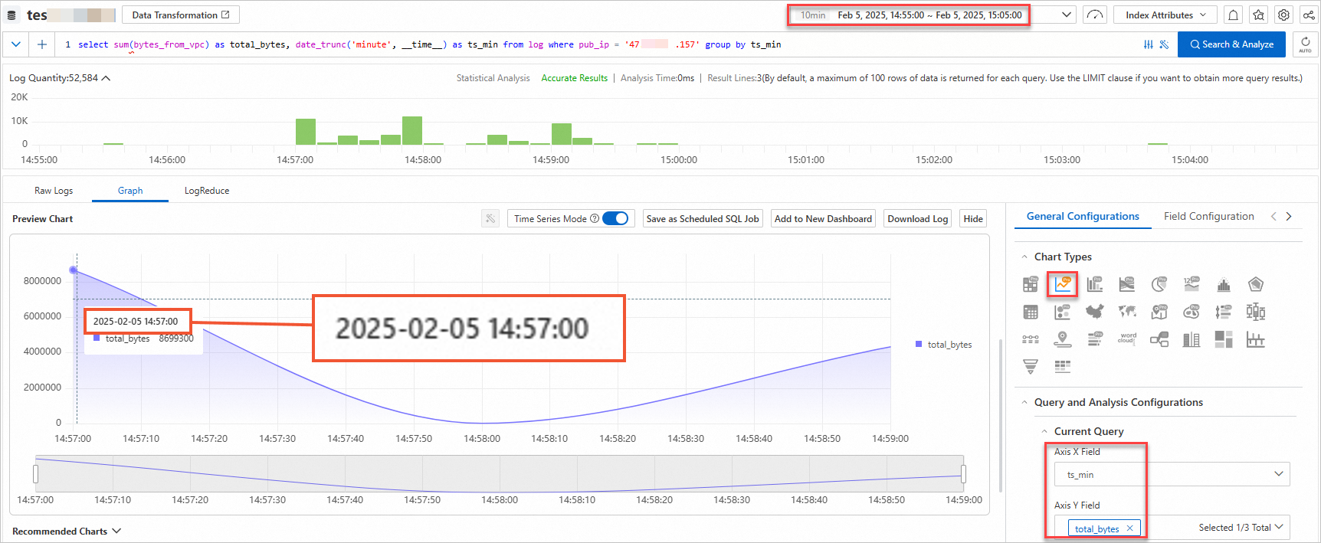Open the Data Transformation link
The image size is (1321, 543).
(181, 15)
